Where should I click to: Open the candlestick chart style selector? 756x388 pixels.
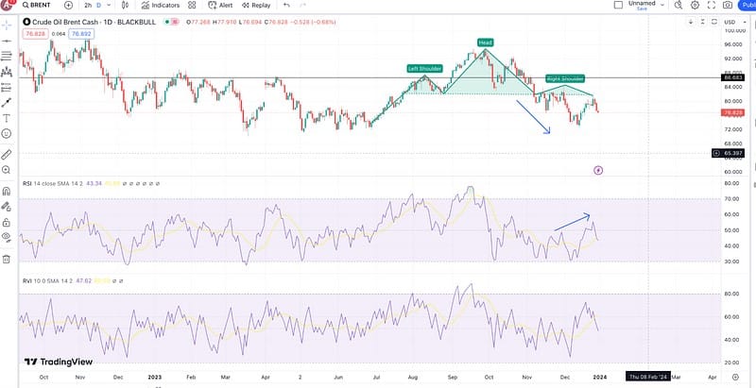[x=123, y=5]
